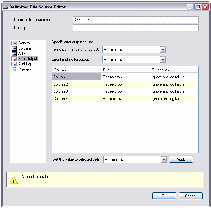Select Column 4 Truncation cell Ignore and log failure
The image size is (211, 208).
tap(174, 99)
